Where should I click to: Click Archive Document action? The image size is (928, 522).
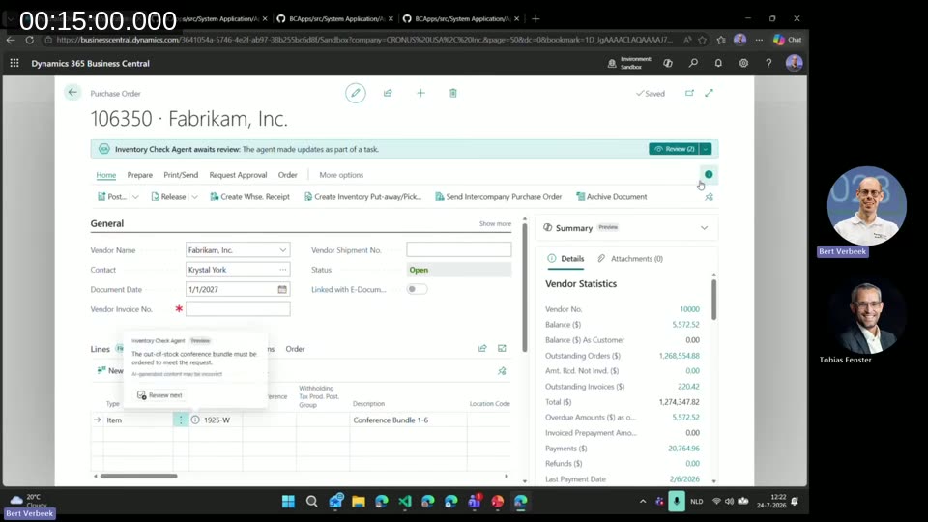611,197
